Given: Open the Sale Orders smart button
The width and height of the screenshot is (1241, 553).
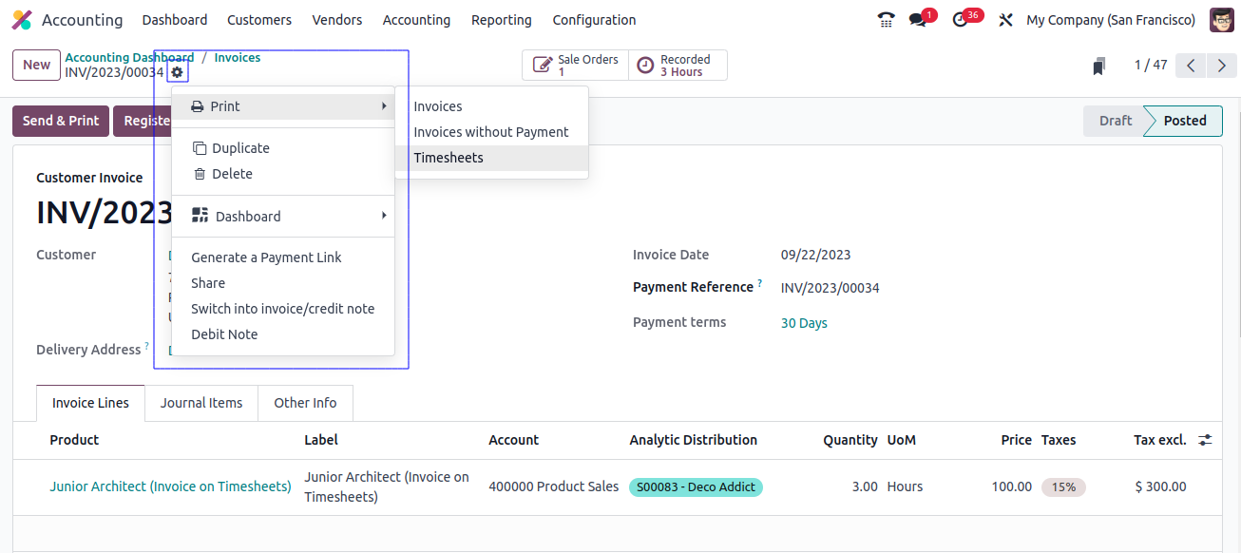Looking at the screenshot, I should pyautogui.click(x=575, y=66).
